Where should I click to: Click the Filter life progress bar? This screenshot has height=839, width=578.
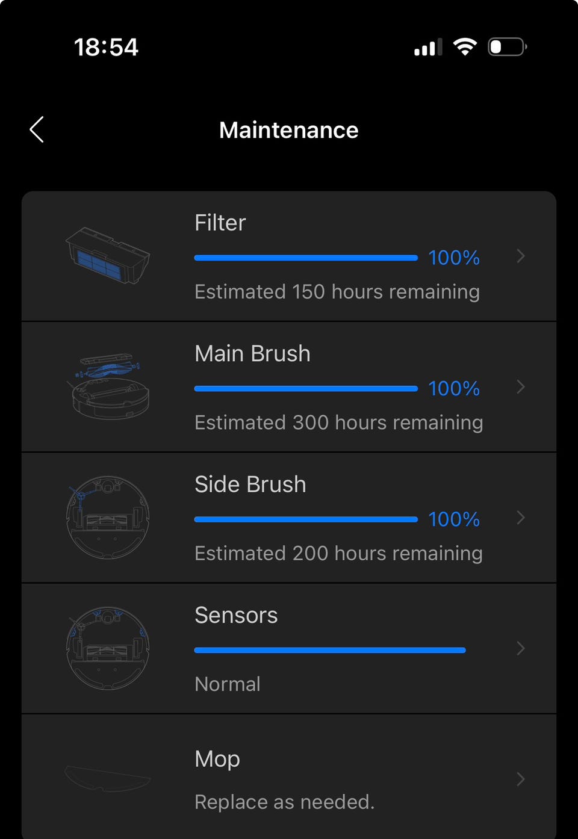tap(306, 258)
